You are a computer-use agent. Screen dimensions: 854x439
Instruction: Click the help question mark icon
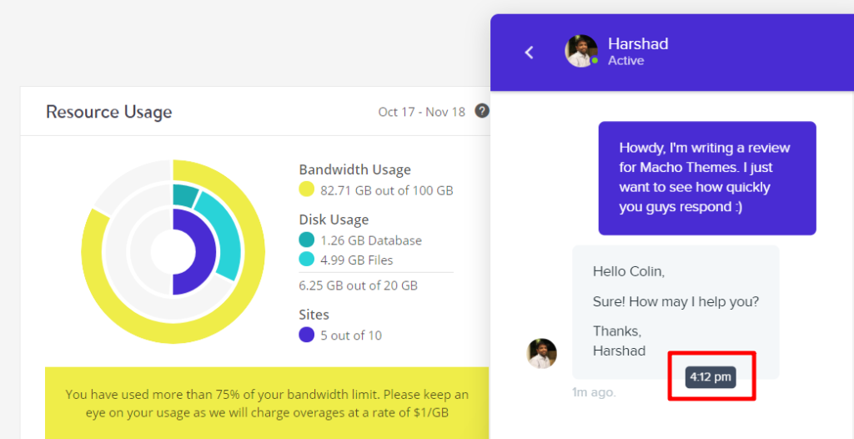pyautogui.click(x=481, y=111)
